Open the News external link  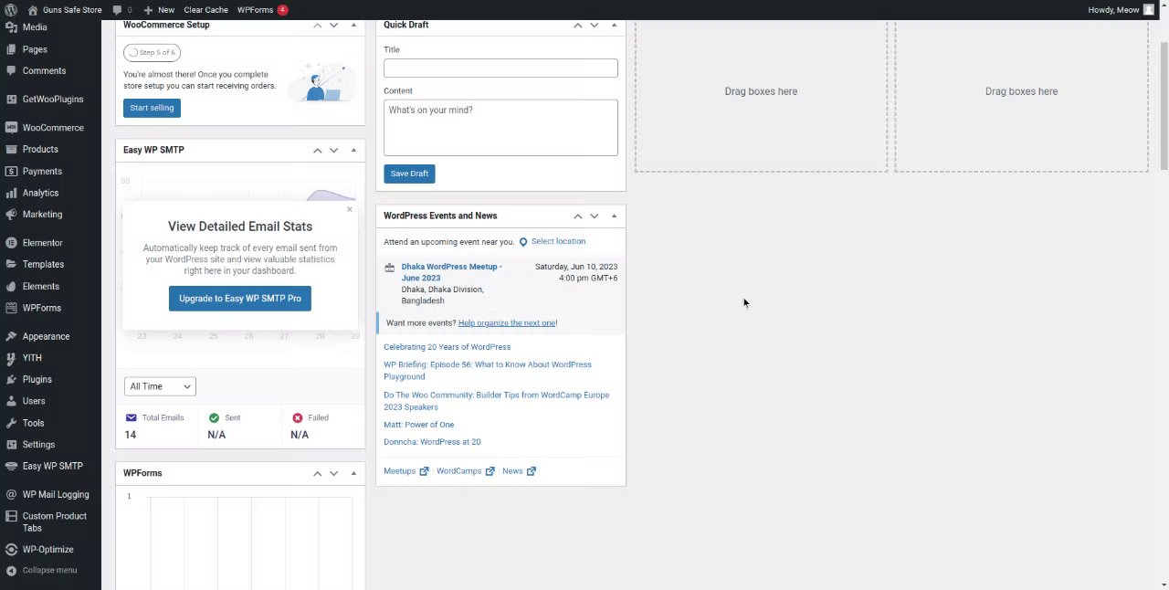point(519,471)
